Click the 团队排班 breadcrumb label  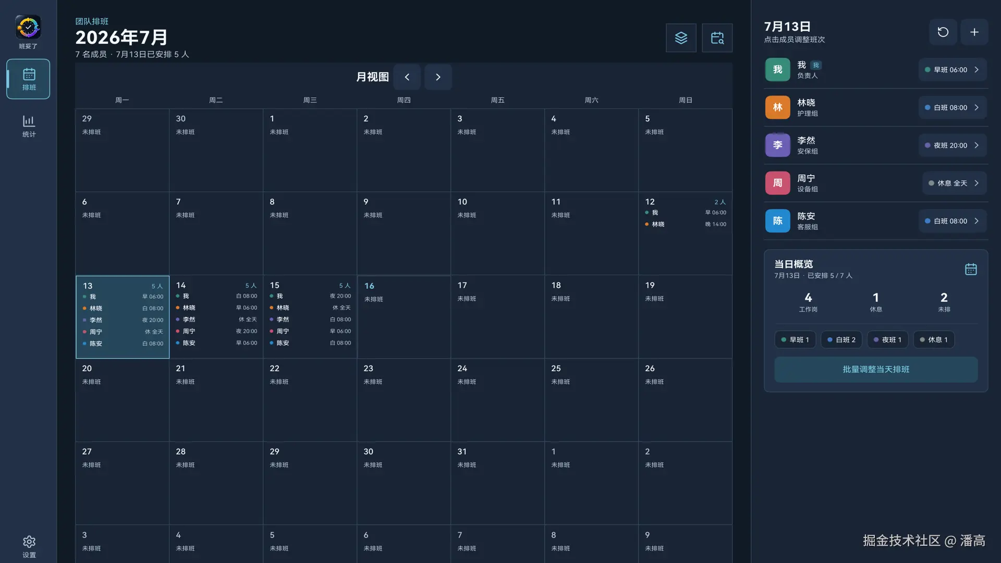coord(92,21)
